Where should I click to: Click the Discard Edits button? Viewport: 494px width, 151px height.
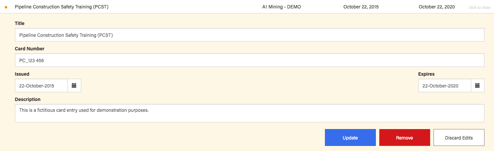pyautogui.click(x=459, y=137)
